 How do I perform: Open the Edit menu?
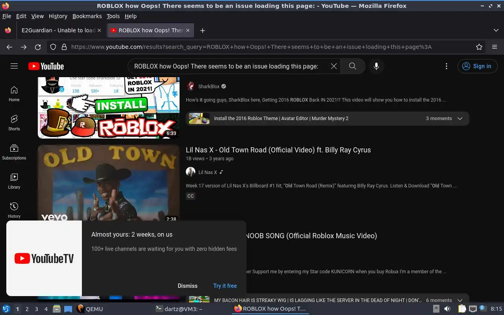pos(21,16)
